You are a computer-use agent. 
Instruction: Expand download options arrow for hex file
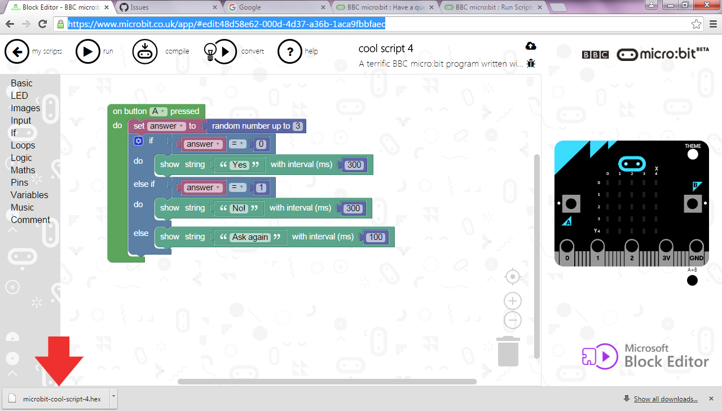coord(113,397)
